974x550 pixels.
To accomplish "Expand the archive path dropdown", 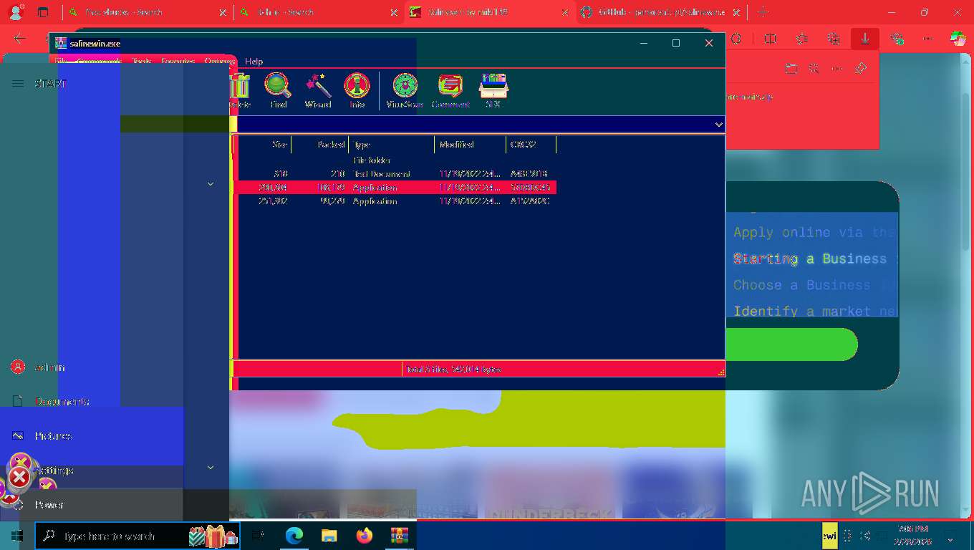I will click(718, 125).
